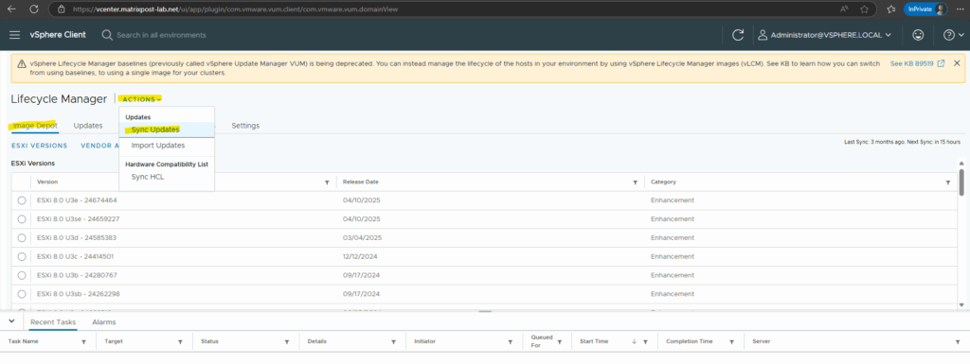Open the help question mark menu
Image resolution: width=970 pixels, height=364 pixels.
(952, 35)
